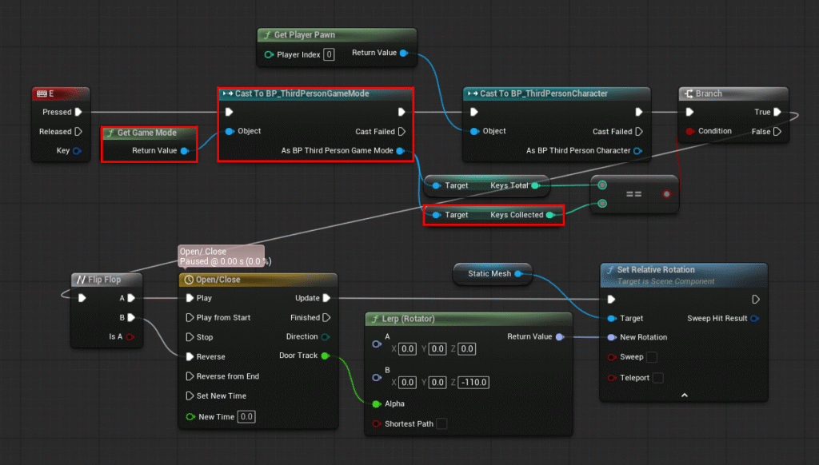This screenshot has height=465, width=819.
Task: Enable the Sweep checkbox on Set Relative Rotation
Action: click(x=652, y=357)
